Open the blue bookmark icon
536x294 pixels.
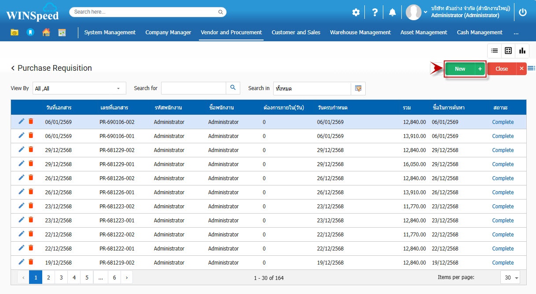(30, 32)
